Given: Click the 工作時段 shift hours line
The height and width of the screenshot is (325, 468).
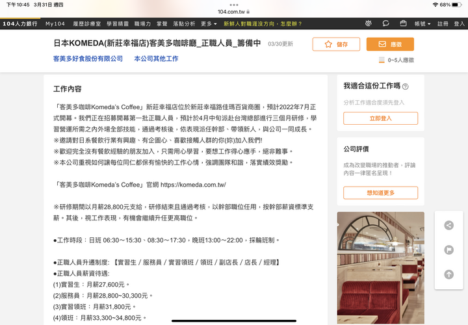Looking at the screenshot, I should [166, 240].
